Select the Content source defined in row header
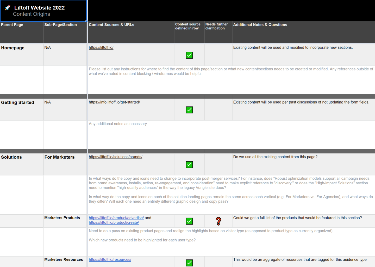Viewport: 375px width, 267px height. click(189, 32)
